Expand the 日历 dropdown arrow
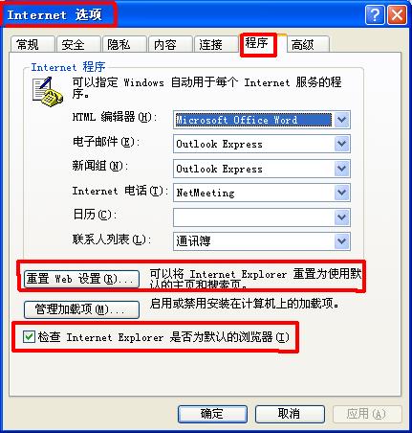 pos(341,217)
